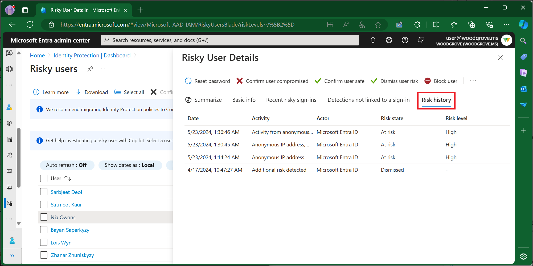This screenshot has width=533, height=266.
Task: Check the Bayan Saparkyzy checkbox
Action: click(x=44, y=230)
